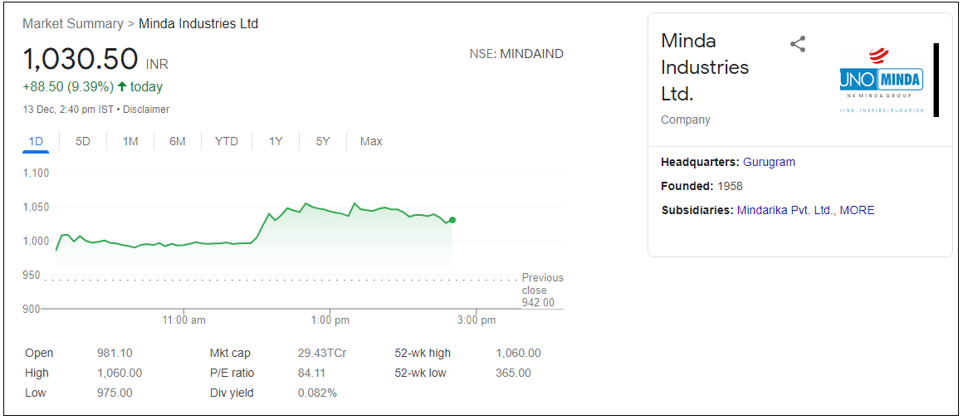This screenshot has height=420, width=963.
Task: Click the 1,030.50 stock price
Action: coord(81,60)
